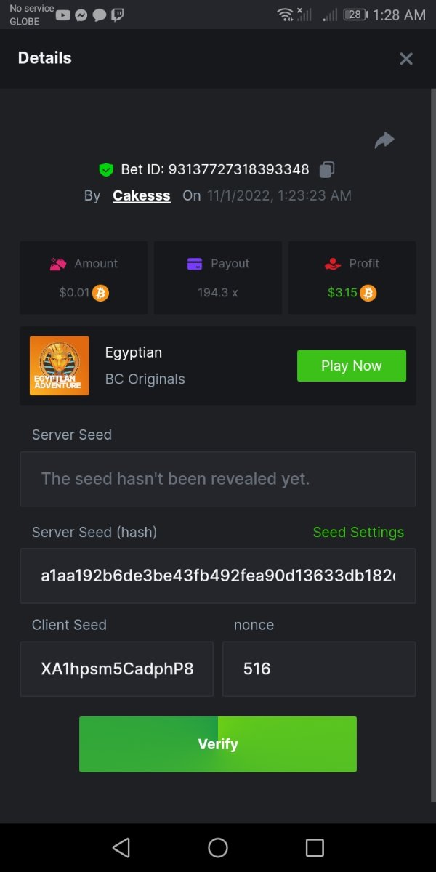This screenshot has width=436, height=872.
Task: Click the Profit bitcoin coin icon
Action: tap(368, 293)
